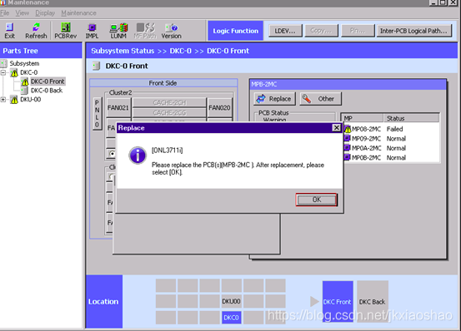Collapse the DKC-0 tree node

(x=3, y=72)
